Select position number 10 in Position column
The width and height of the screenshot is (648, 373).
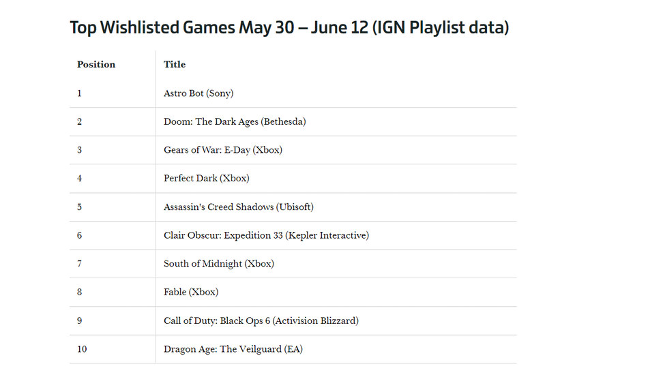click(82, 349)
